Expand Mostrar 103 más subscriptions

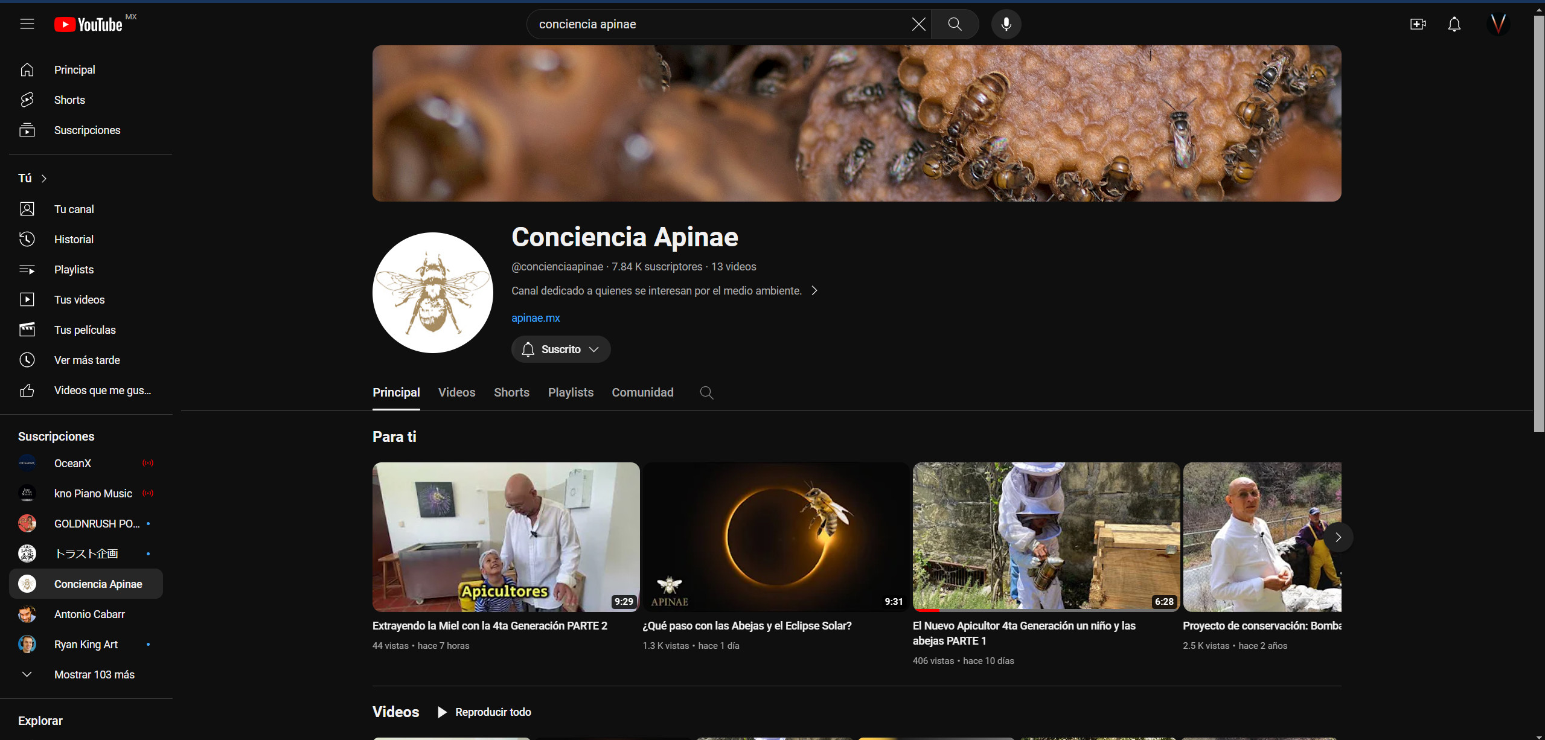pos(94,675)
